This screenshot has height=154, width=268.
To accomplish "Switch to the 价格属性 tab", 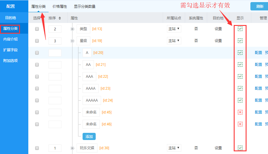I will coord(60,6).
